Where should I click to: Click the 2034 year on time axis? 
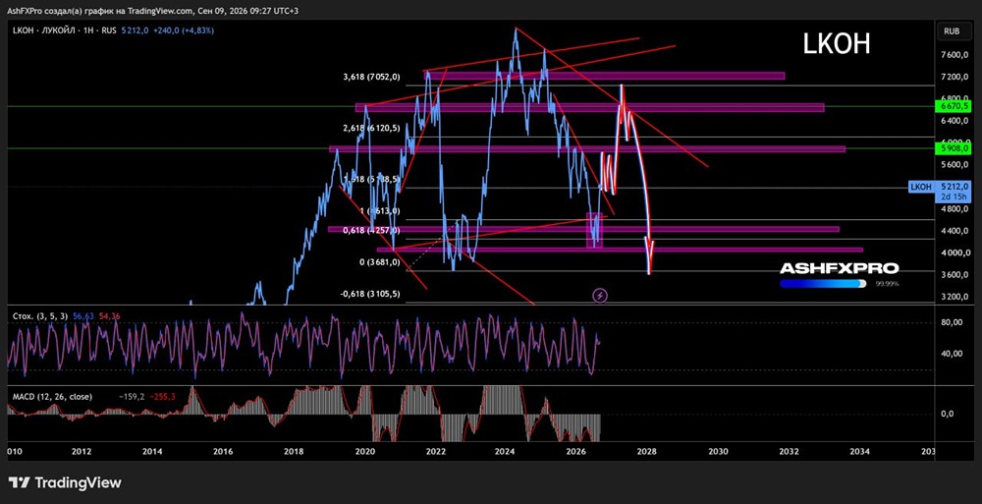click(x=860, y=451)
